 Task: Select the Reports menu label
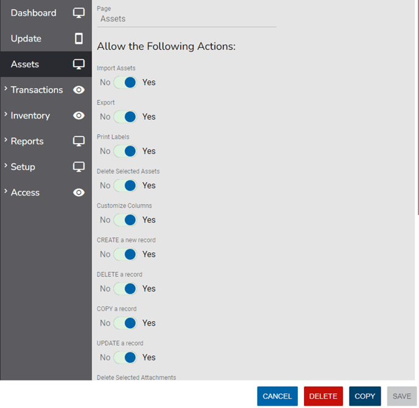27,141
